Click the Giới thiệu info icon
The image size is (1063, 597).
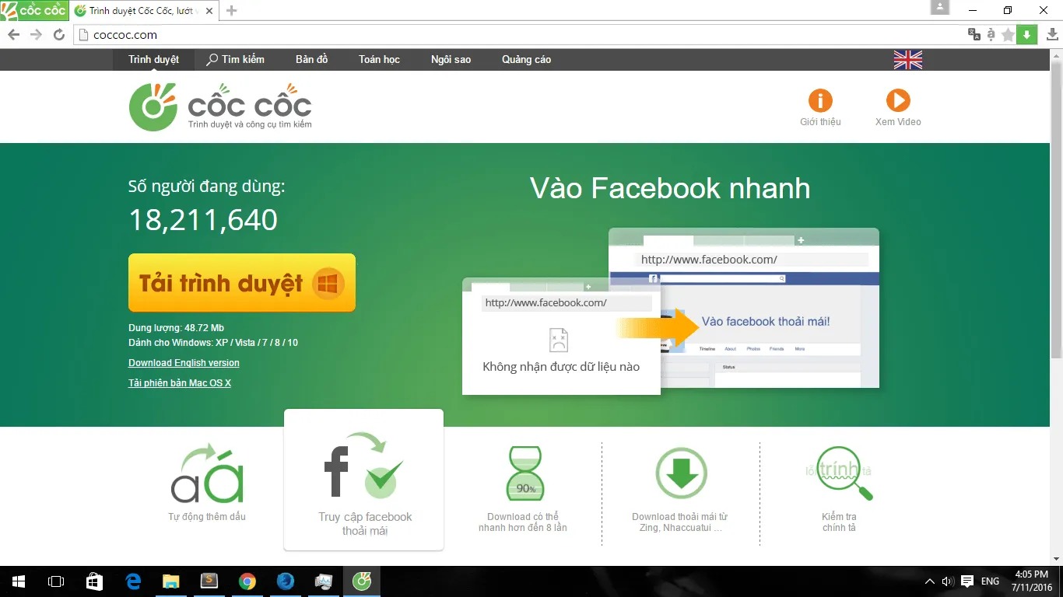819,101
